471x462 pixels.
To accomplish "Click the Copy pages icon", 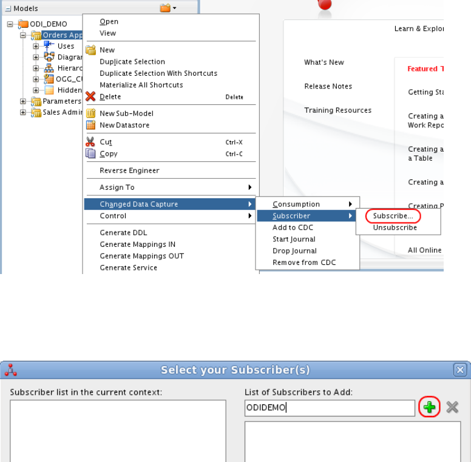I will [90, 153].
